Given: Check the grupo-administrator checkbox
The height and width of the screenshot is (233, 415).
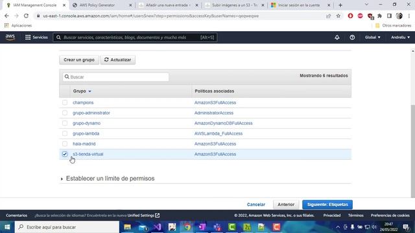Looking at the screenshot, I should [x=65, y=113].
